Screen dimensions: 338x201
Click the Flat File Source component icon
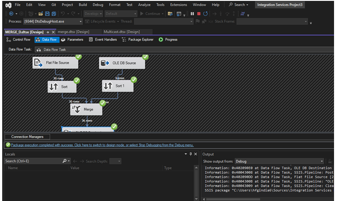pos(39,63)
